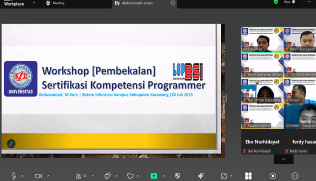Viewport: 316px width, 181px height.
Task: Start video with the camera icon
Action: click(38, 176)
